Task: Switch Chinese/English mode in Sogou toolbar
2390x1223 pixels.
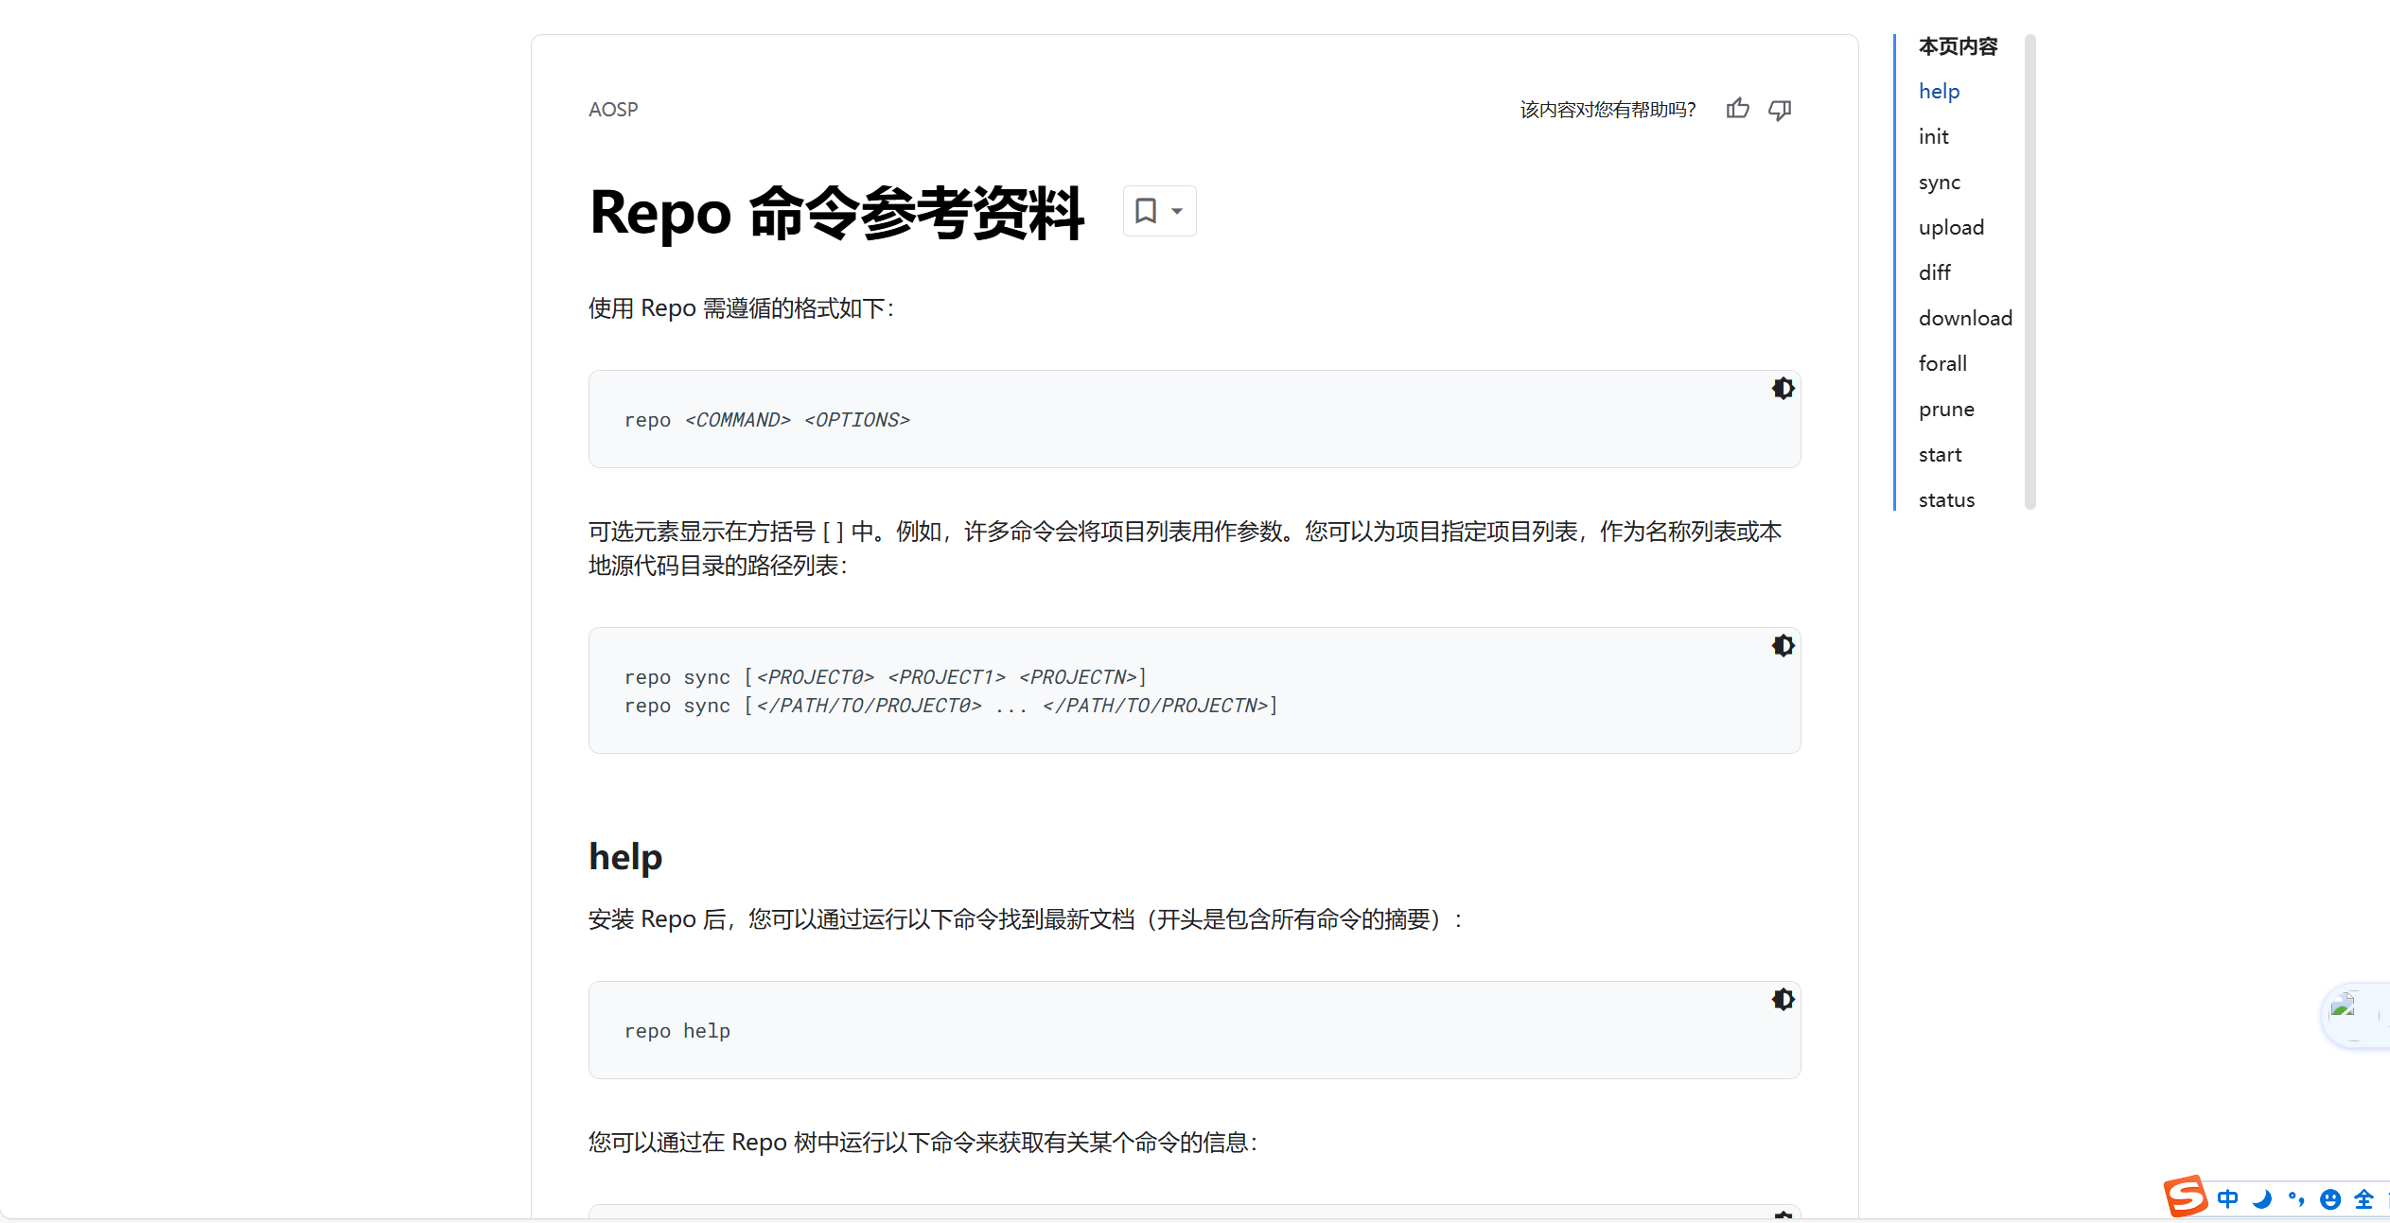Action: tap(2227, 1199)
